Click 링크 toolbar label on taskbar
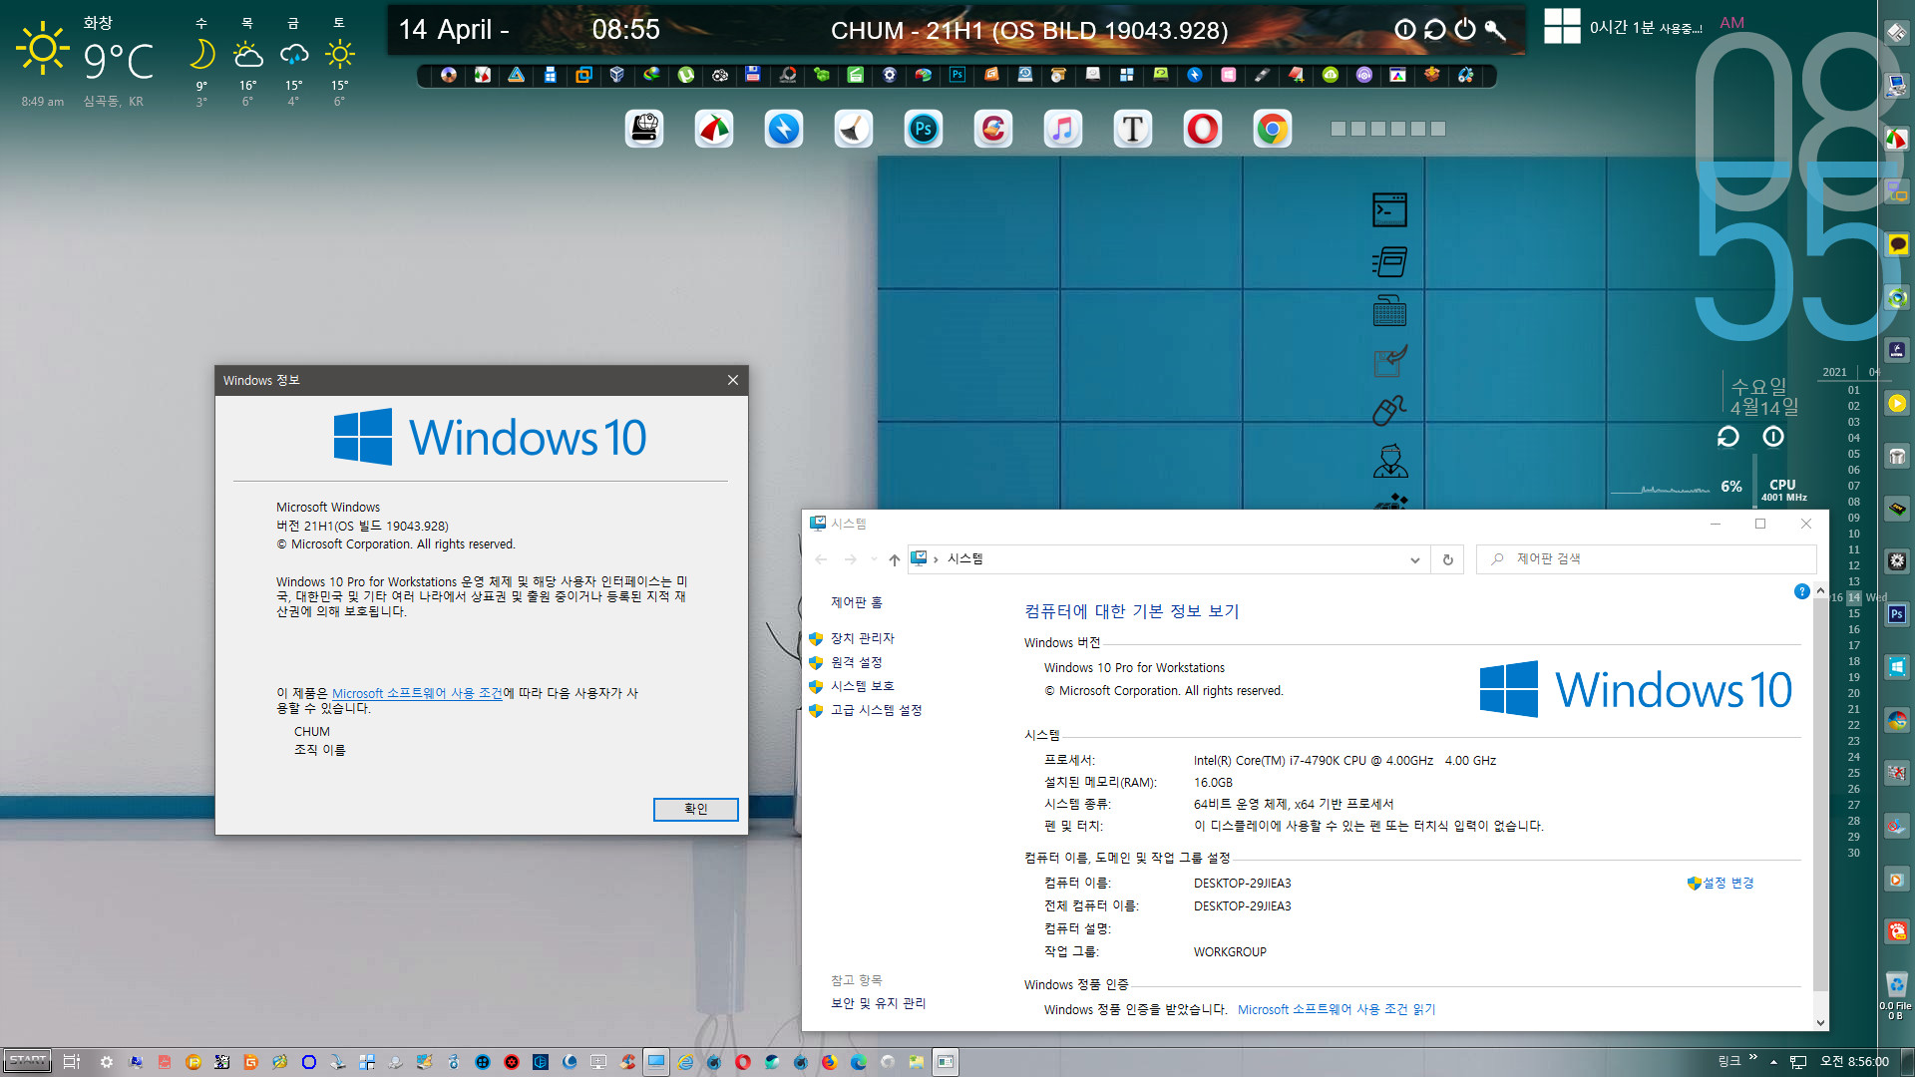 coord(1728,1061)
